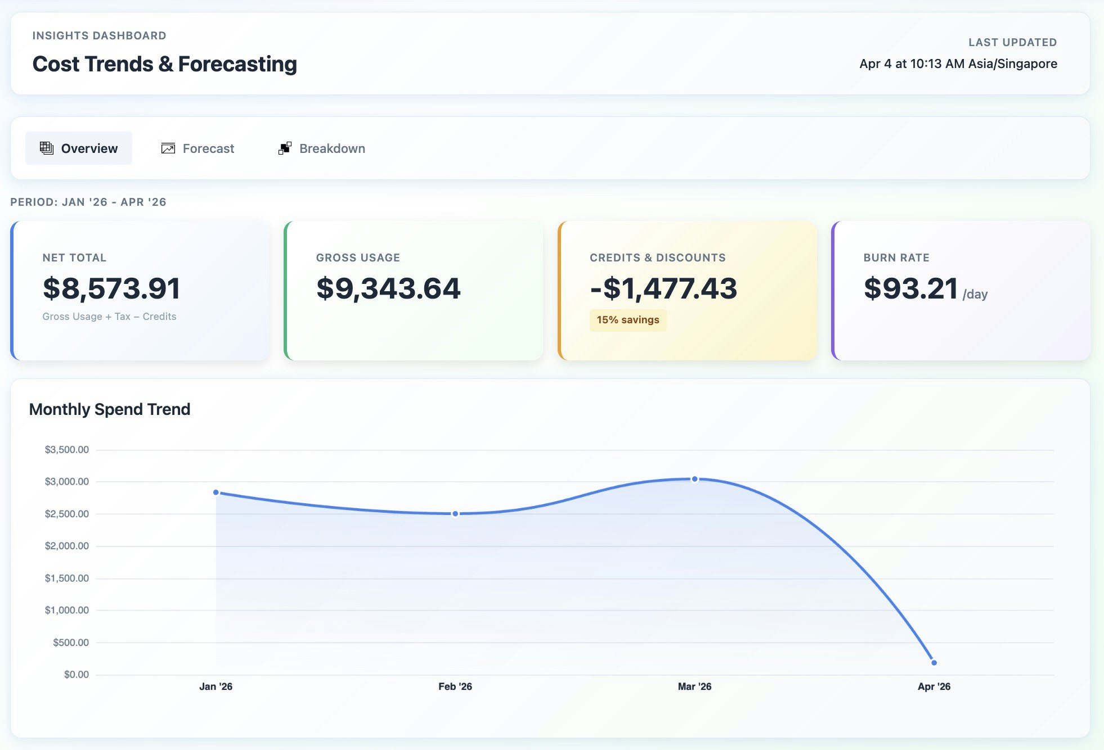Select the Overview tab

tap(79, 148)
